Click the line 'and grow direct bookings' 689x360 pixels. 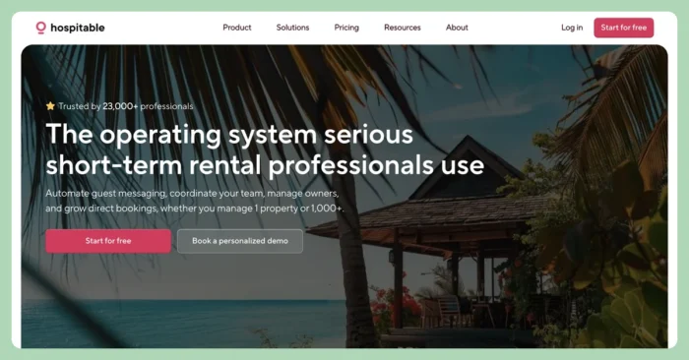(x=194, y=209)
